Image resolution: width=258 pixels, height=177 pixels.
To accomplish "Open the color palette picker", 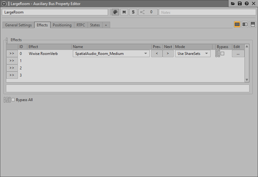I will click(x=116, y=12).
